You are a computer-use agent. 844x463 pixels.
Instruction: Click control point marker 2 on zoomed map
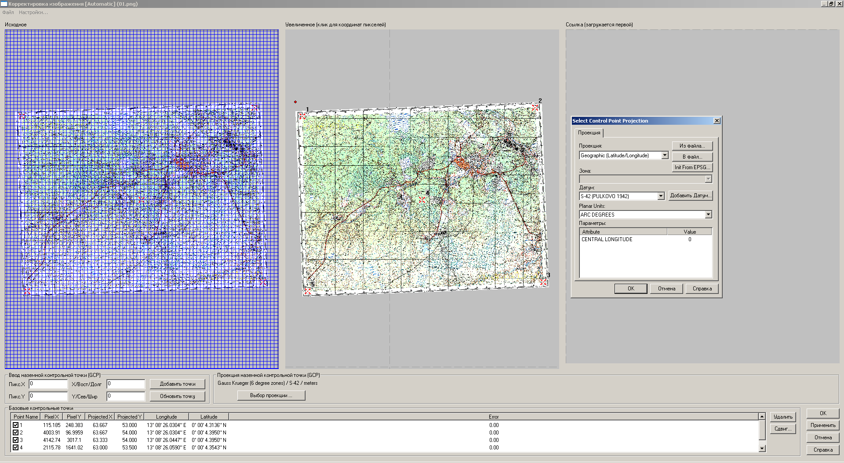(535, 108)
